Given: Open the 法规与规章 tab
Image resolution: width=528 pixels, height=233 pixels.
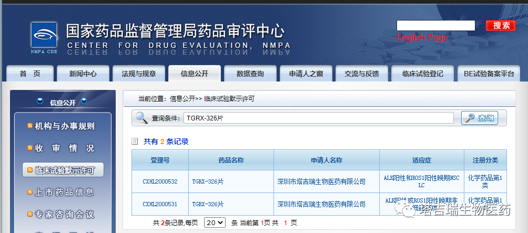Looking at the screenshot, I should [139, 74].
